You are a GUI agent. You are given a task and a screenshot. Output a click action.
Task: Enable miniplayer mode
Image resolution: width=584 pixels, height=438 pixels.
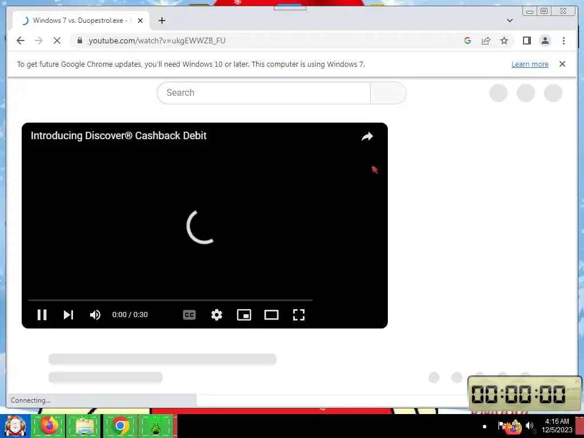pos(244,315)
